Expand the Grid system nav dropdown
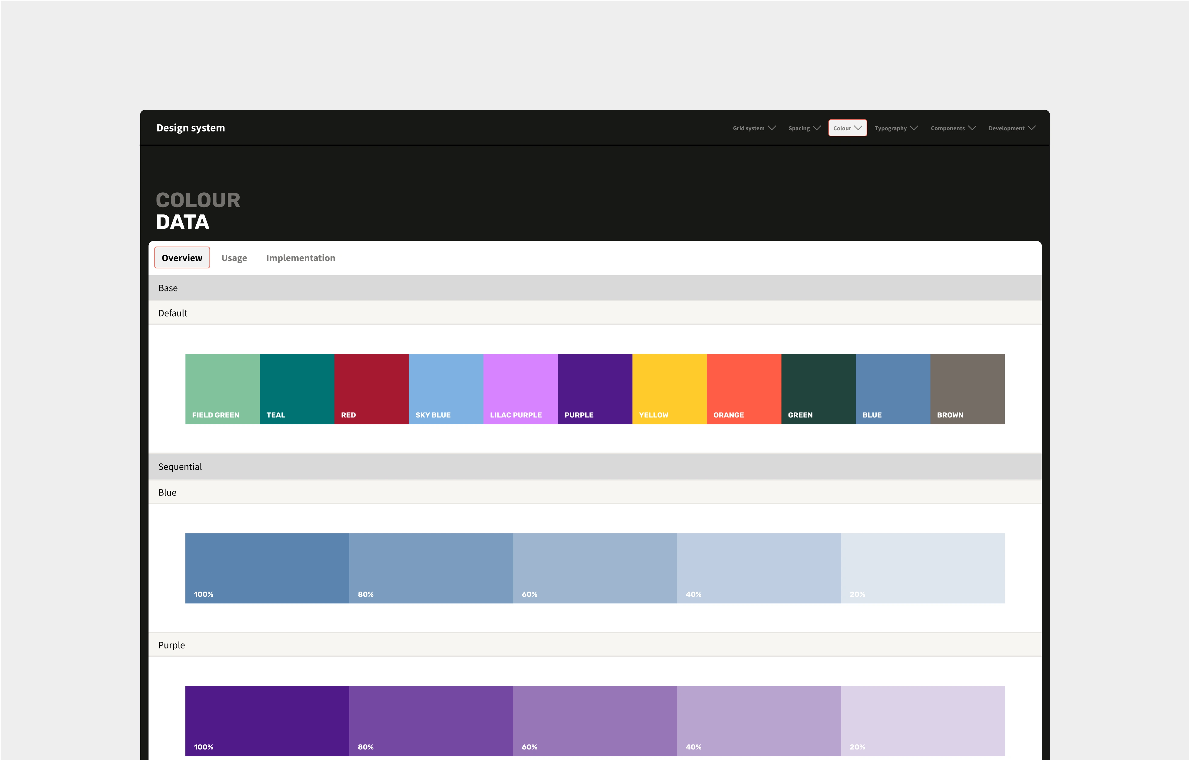Viewport: 1189px width, 760px height. coord(754,128)
